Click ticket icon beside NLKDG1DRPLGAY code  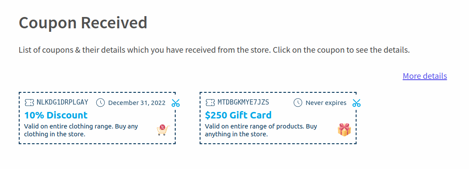(x=29, y=103)
